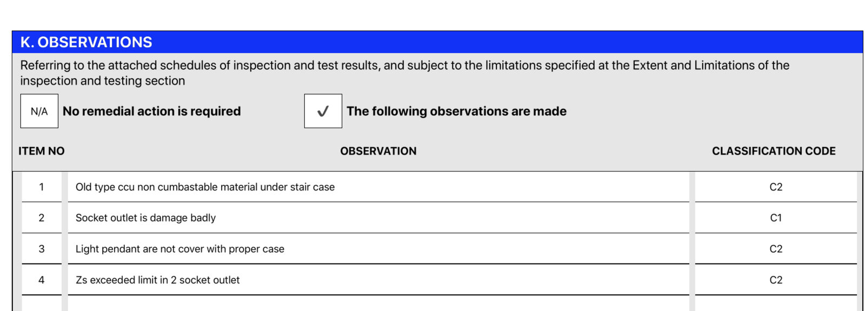
Task: Click the empty classification cell in the last row
Action: tap(776, 303)
